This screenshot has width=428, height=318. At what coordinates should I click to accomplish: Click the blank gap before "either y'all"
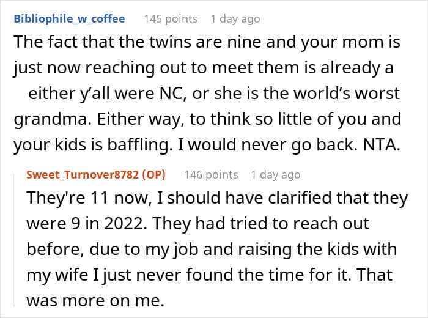[x=20, y=95]
